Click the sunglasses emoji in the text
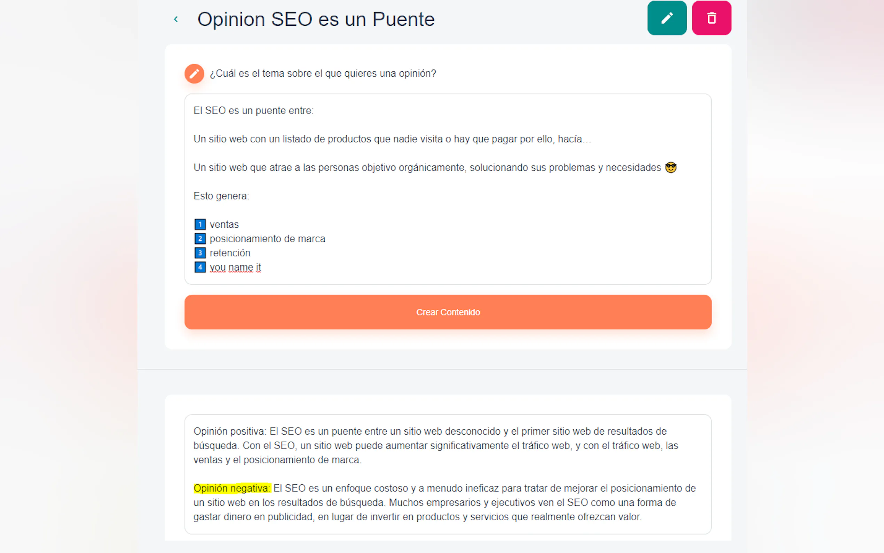This screenshot has width=884, height=553. point(671,168)
